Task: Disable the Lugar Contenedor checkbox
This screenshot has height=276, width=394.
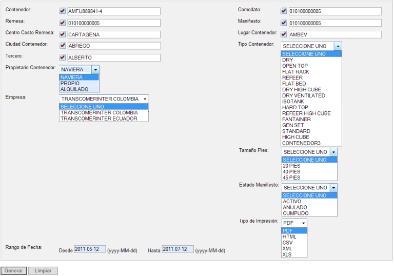Action: pos(284,34)
